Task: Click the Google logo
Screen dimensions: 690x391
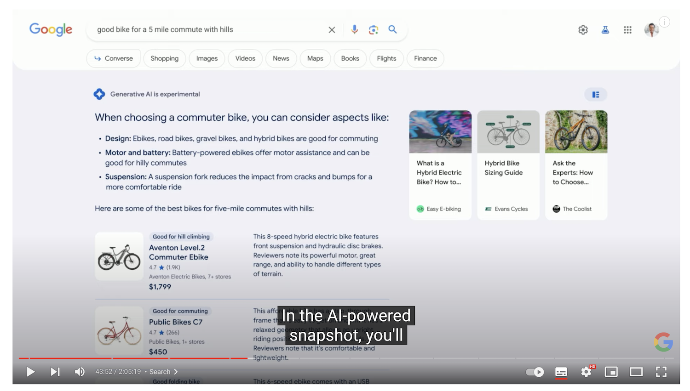Action: (x=51, y=29)
